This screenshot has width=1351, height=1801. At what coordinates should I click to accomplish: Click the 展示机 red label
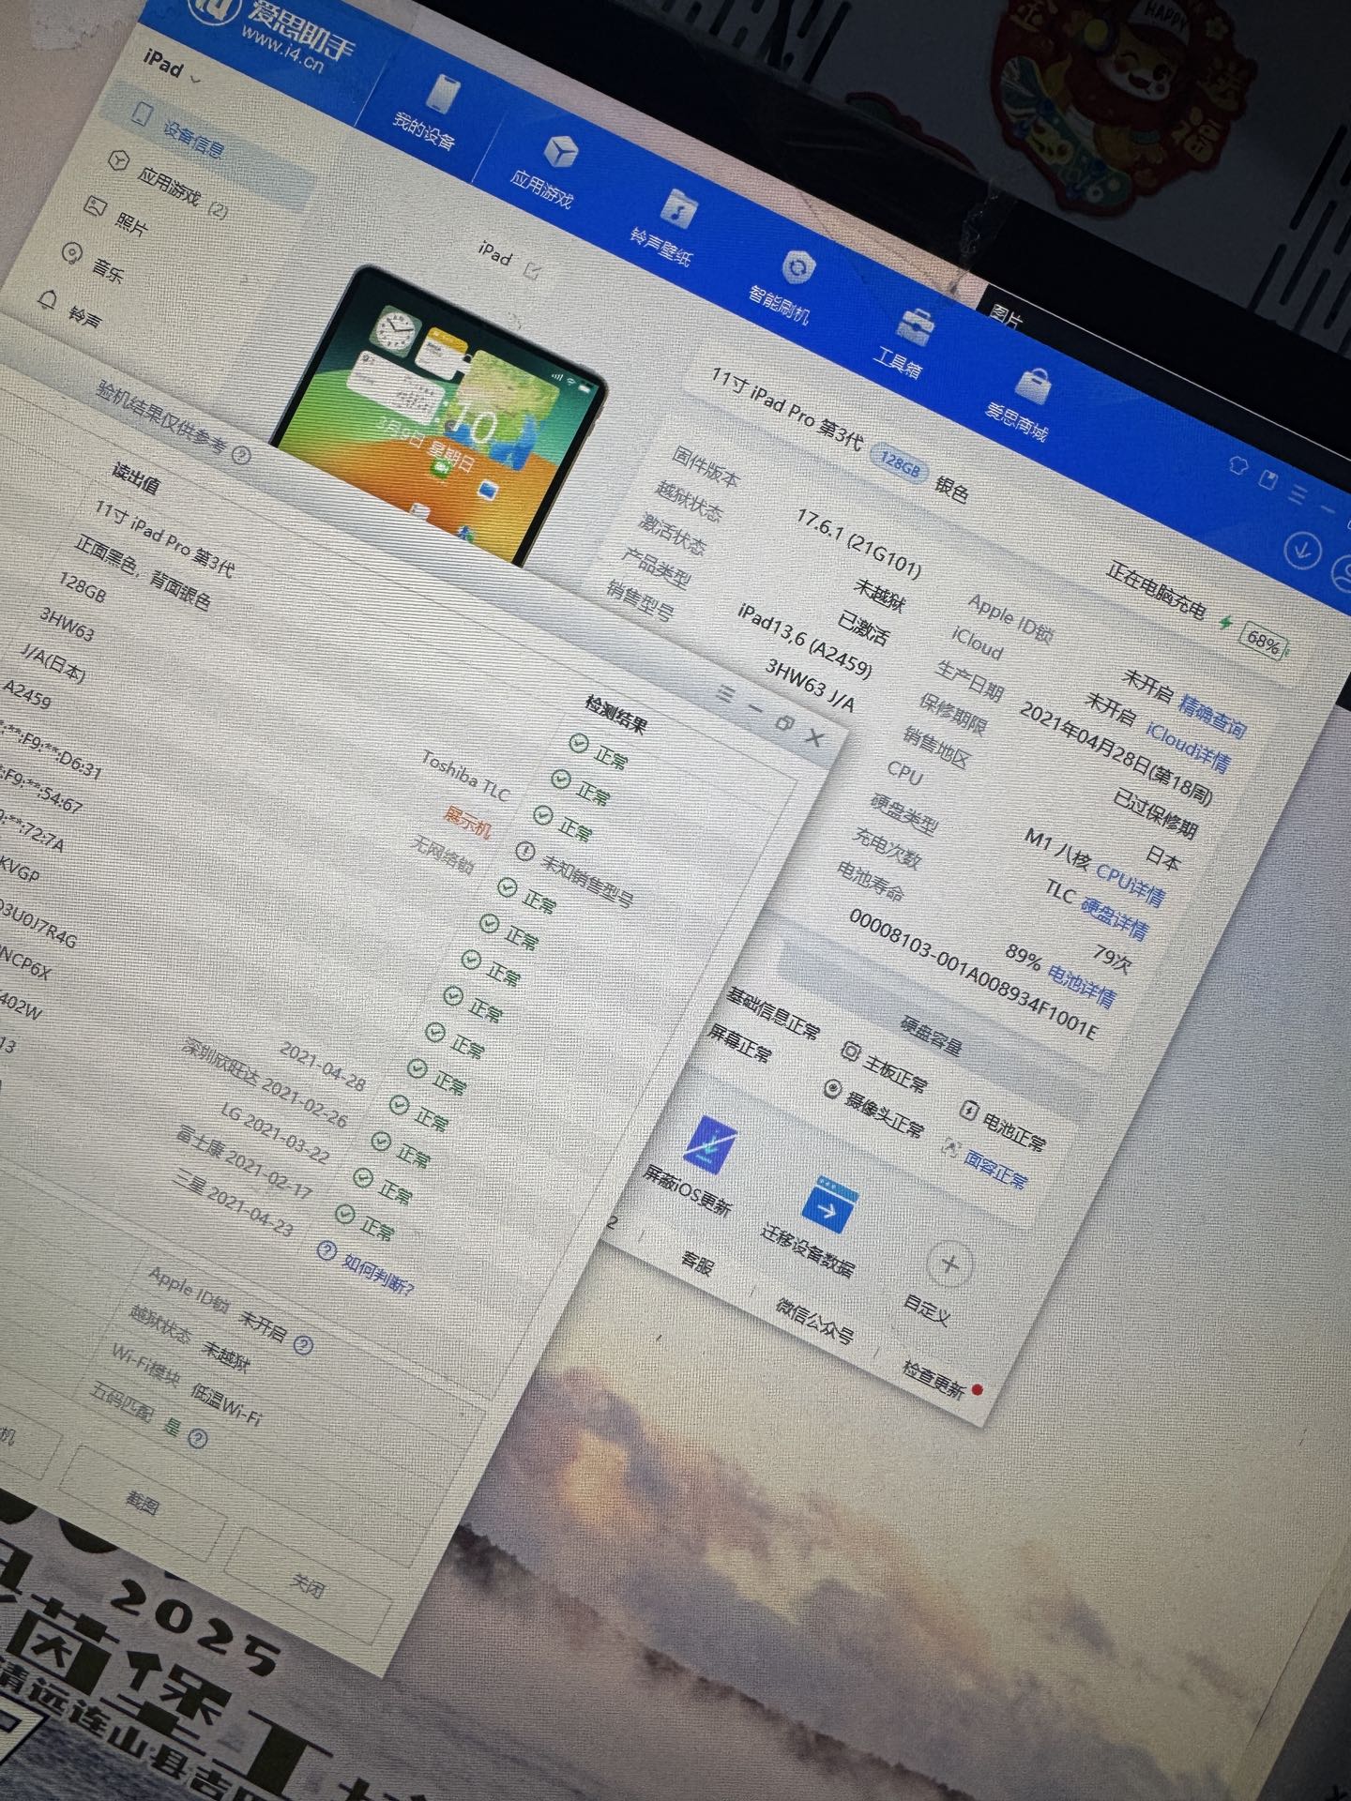click(467, 821)
